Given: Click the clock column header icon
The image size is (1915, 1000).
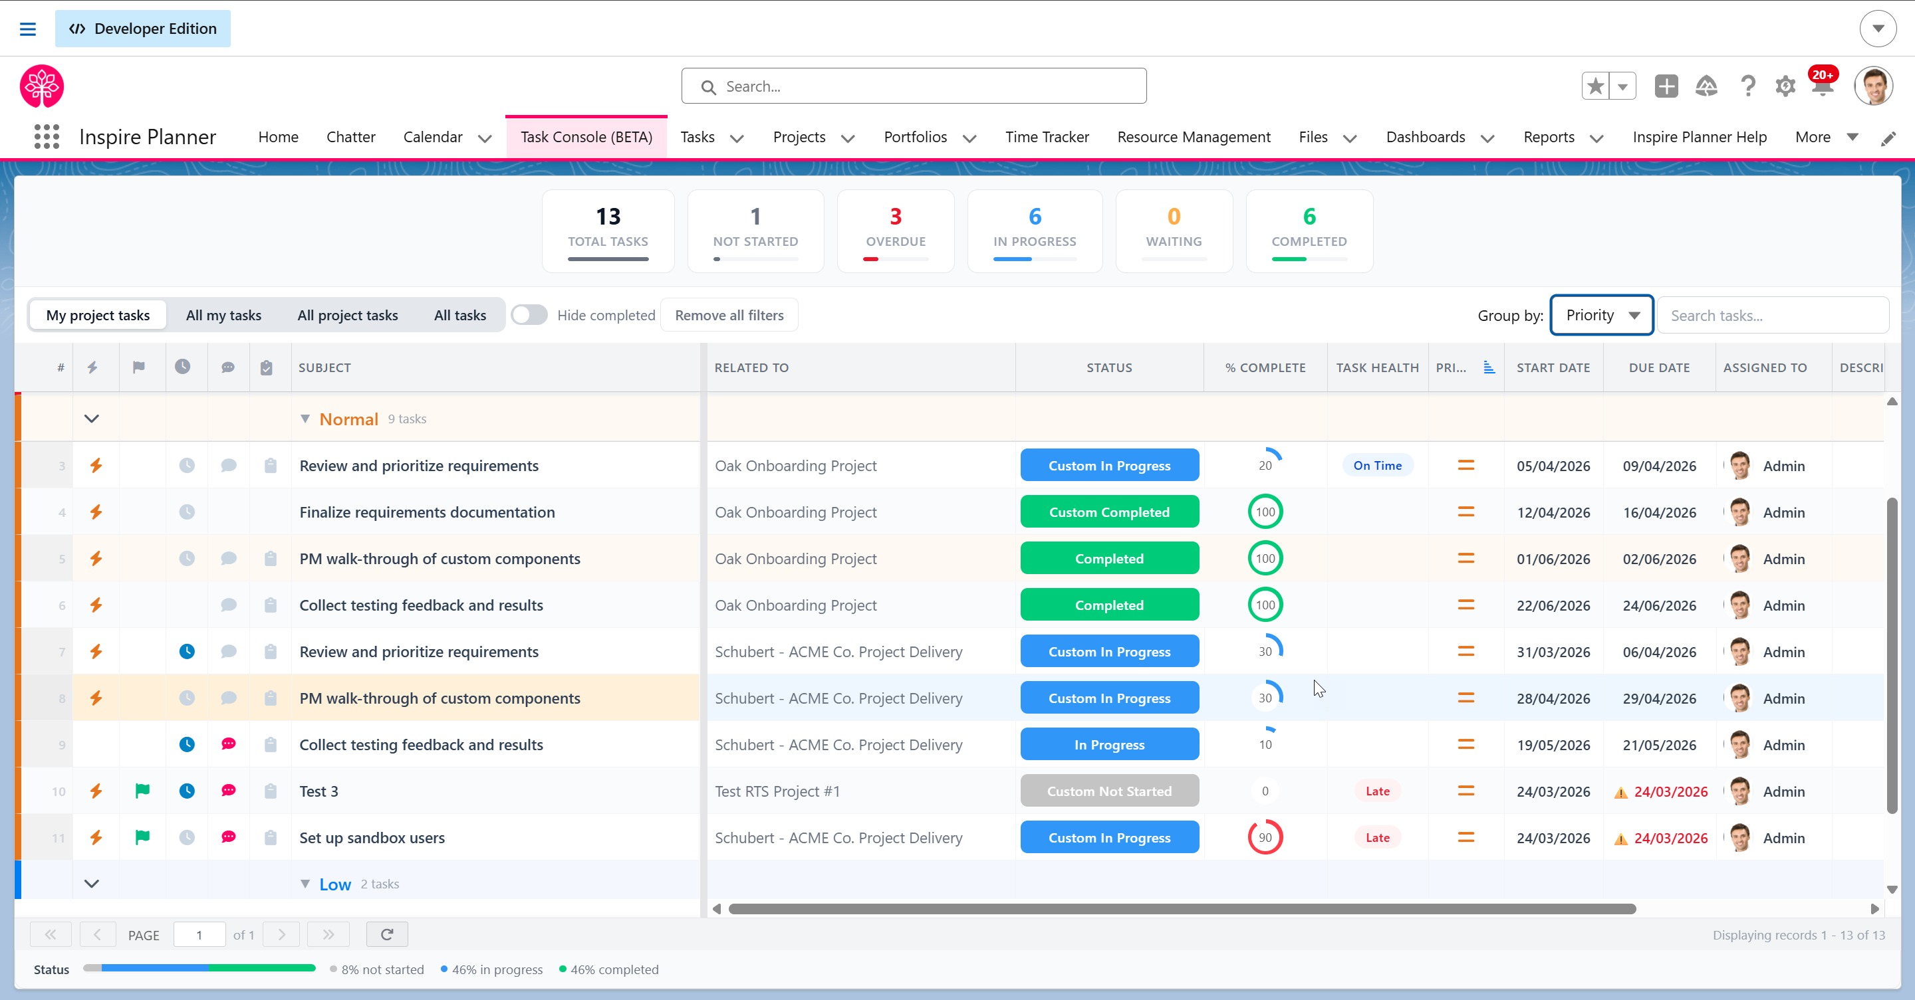Looking at the screenshot, I should click(x=182, y=366).
